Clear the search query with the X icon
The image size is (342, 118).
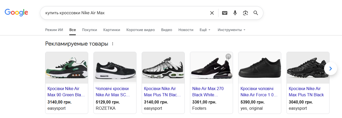point(212,13)
